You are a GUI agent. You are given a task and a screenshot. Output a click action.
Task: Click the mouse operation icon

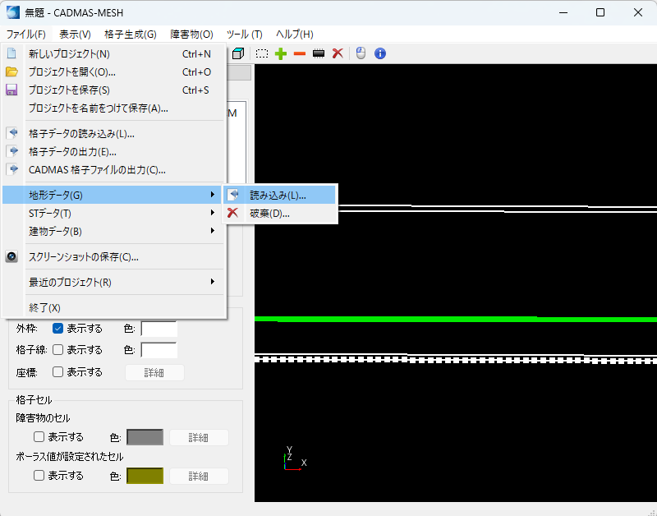pos(360,53)
